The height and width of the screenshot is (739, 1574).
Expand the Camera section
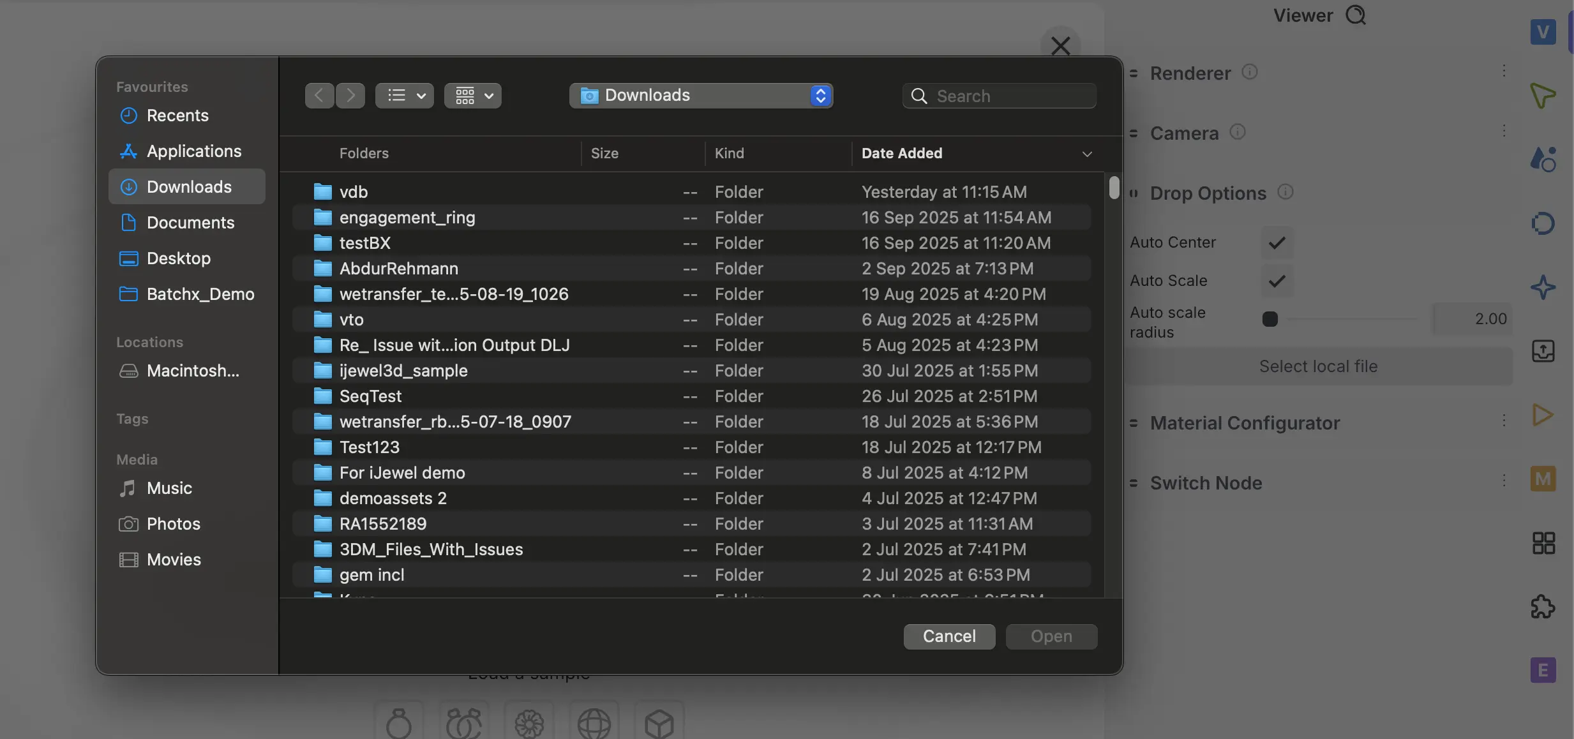pos(1184,133)
